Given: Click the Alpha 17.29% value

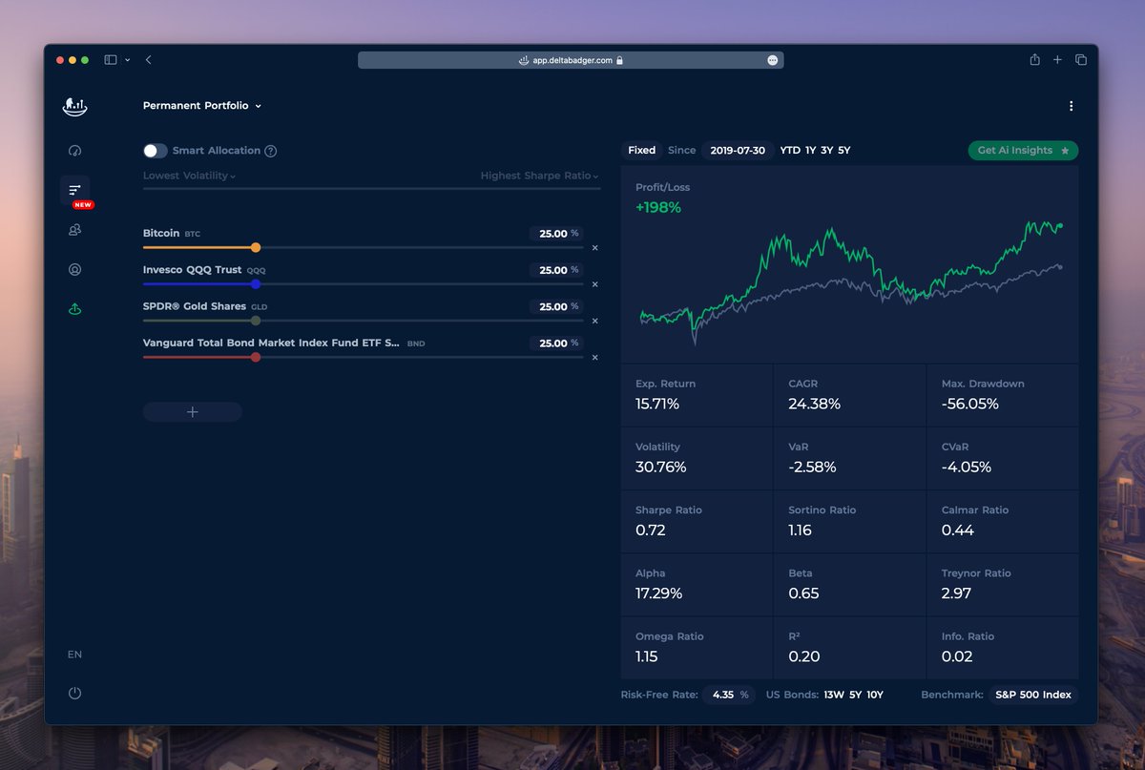Looking at the screenshot, I should click(659, 593).
